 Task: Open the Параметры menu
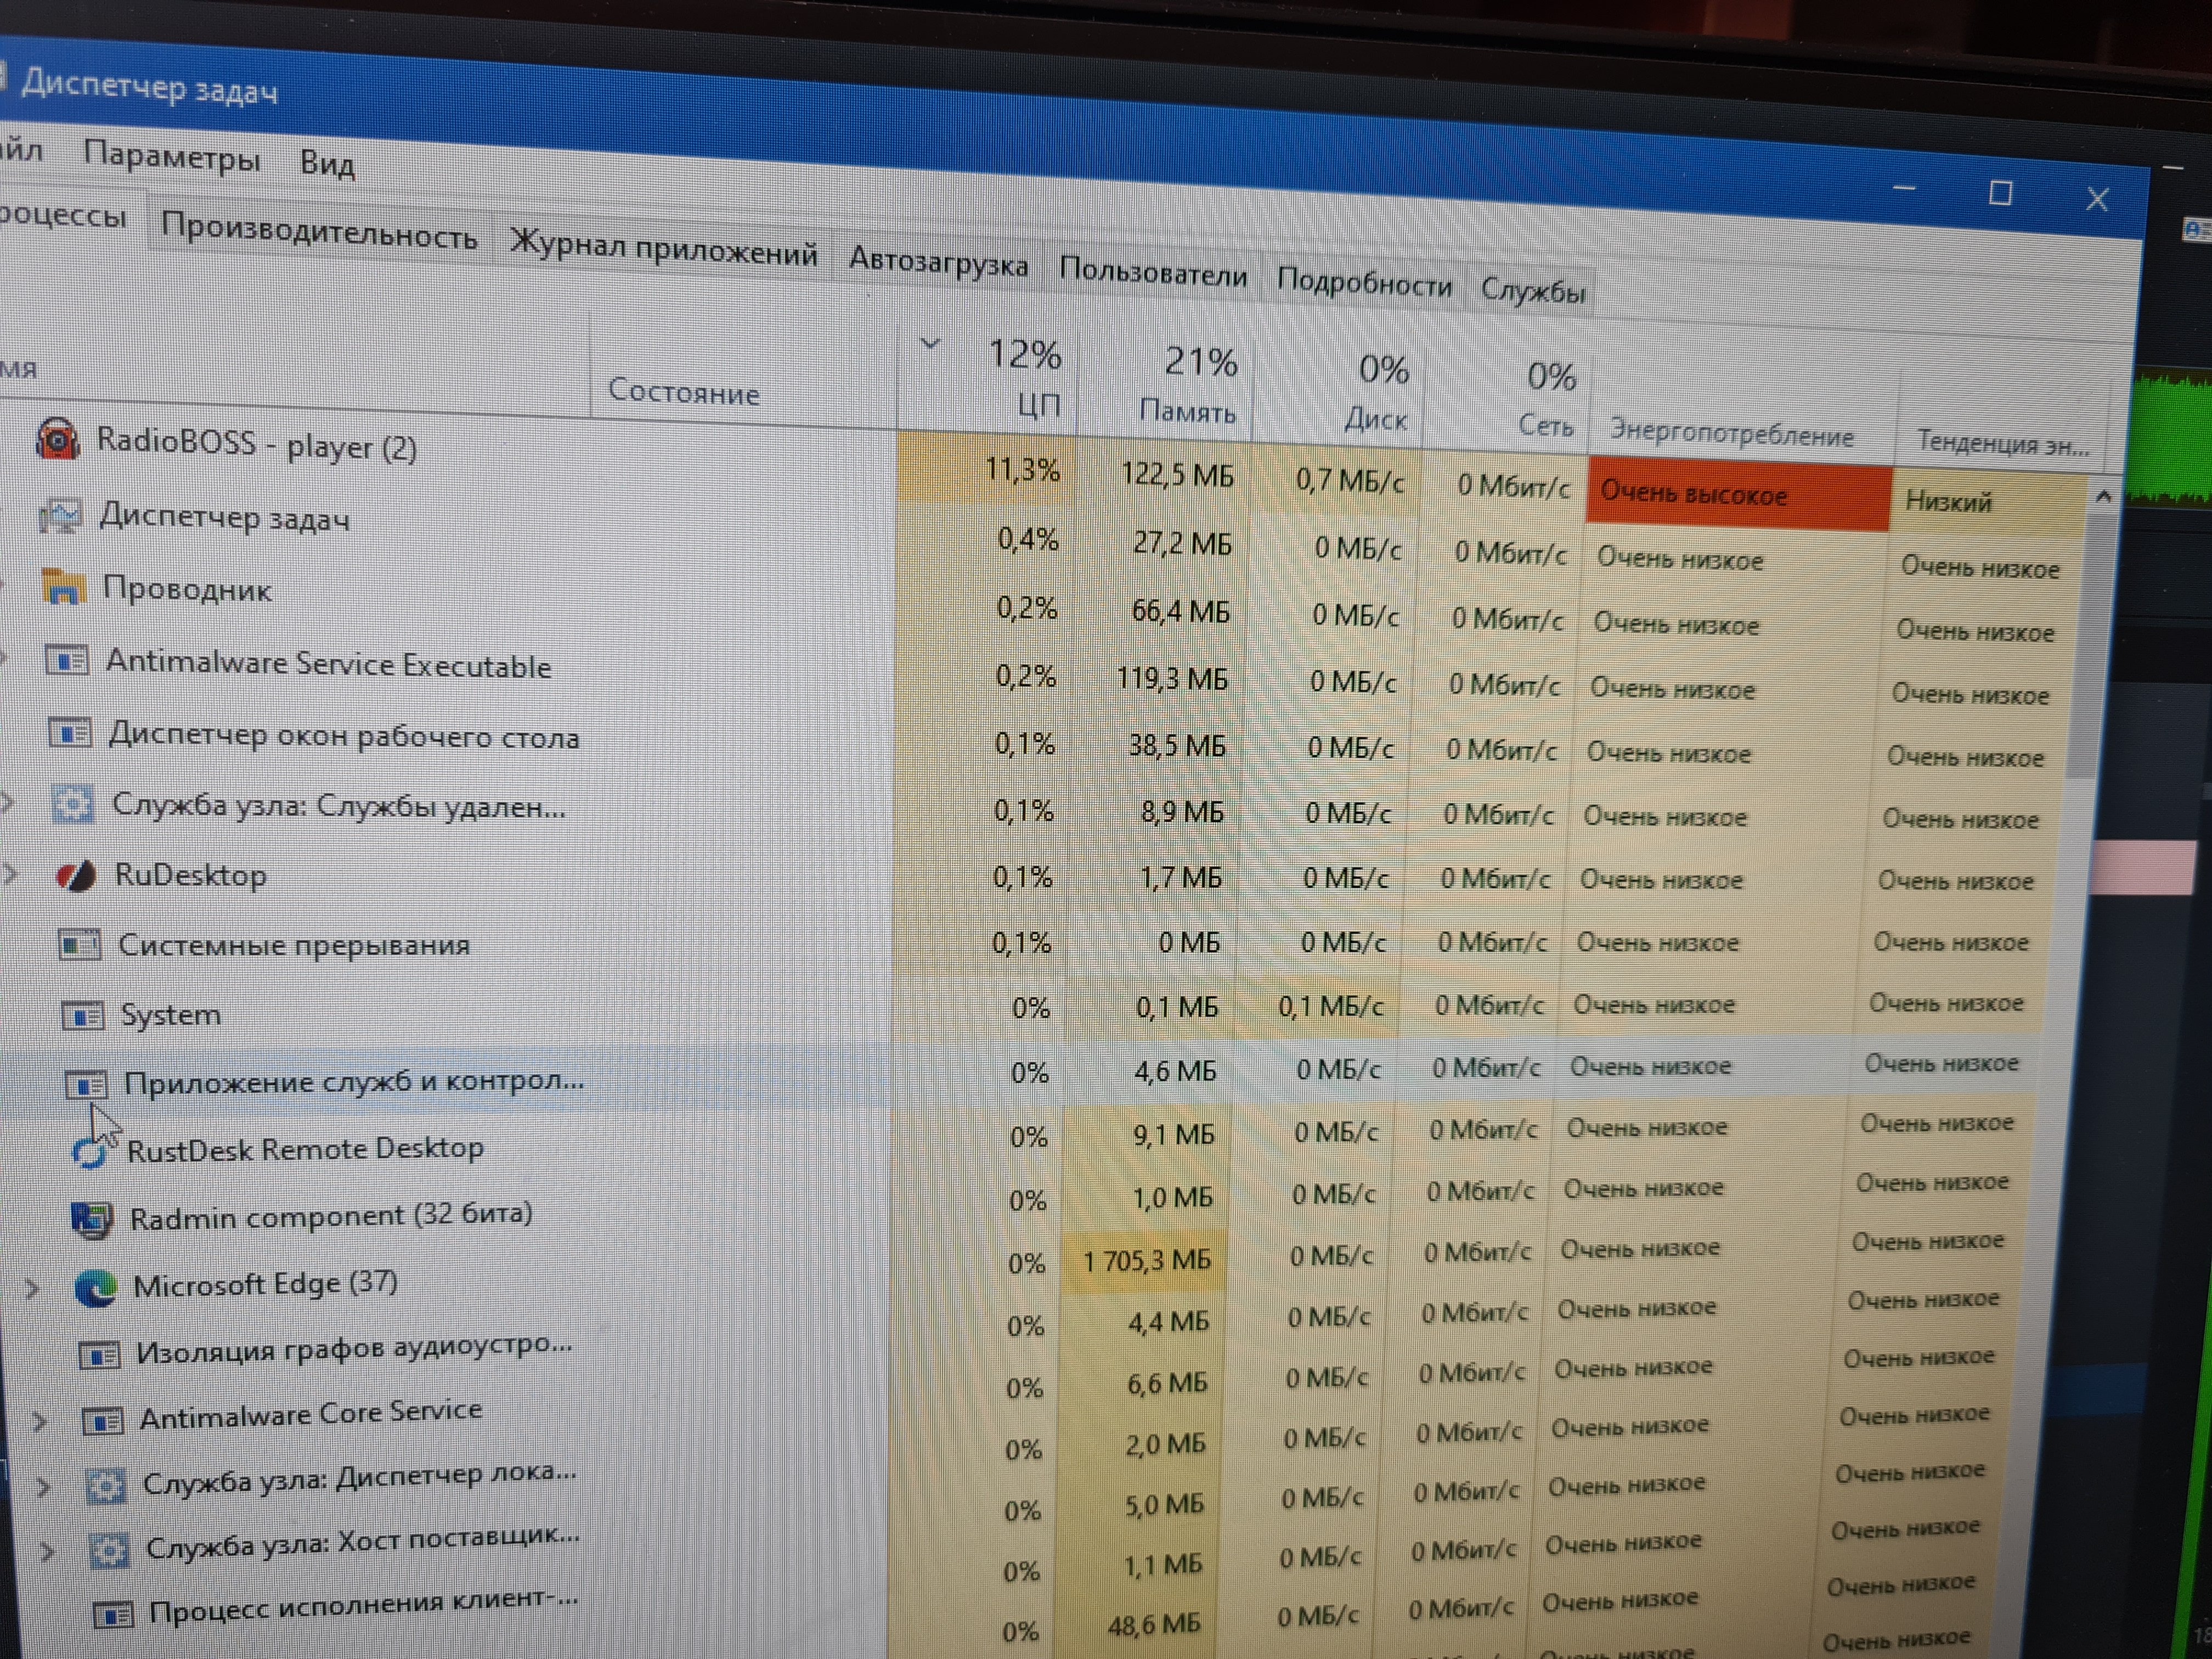171,157
